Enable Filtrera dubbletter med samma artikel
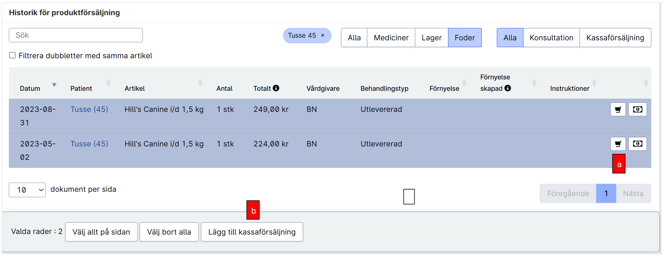 pyautogui.click(x=12, y=55)
